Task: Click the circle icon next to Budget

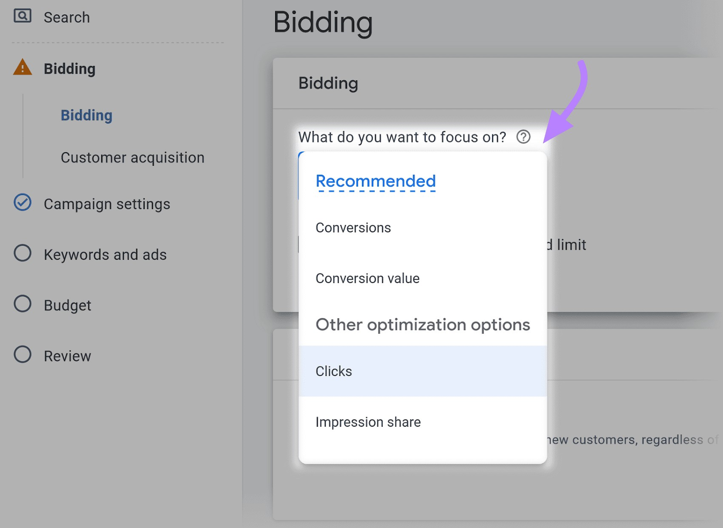Action: click(x=22, y=304)
